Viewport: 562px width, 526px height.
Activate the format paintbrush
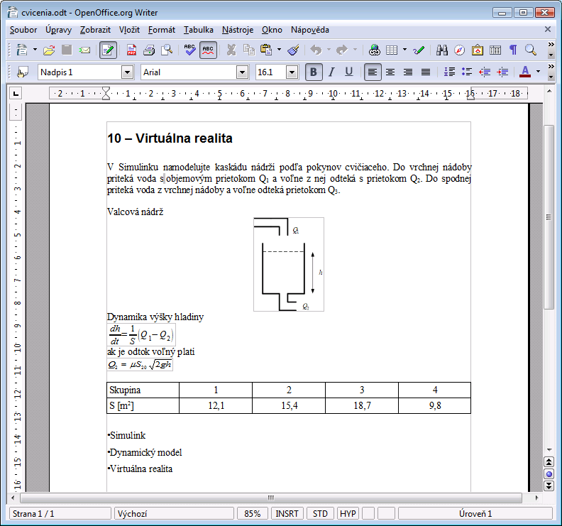294,50
